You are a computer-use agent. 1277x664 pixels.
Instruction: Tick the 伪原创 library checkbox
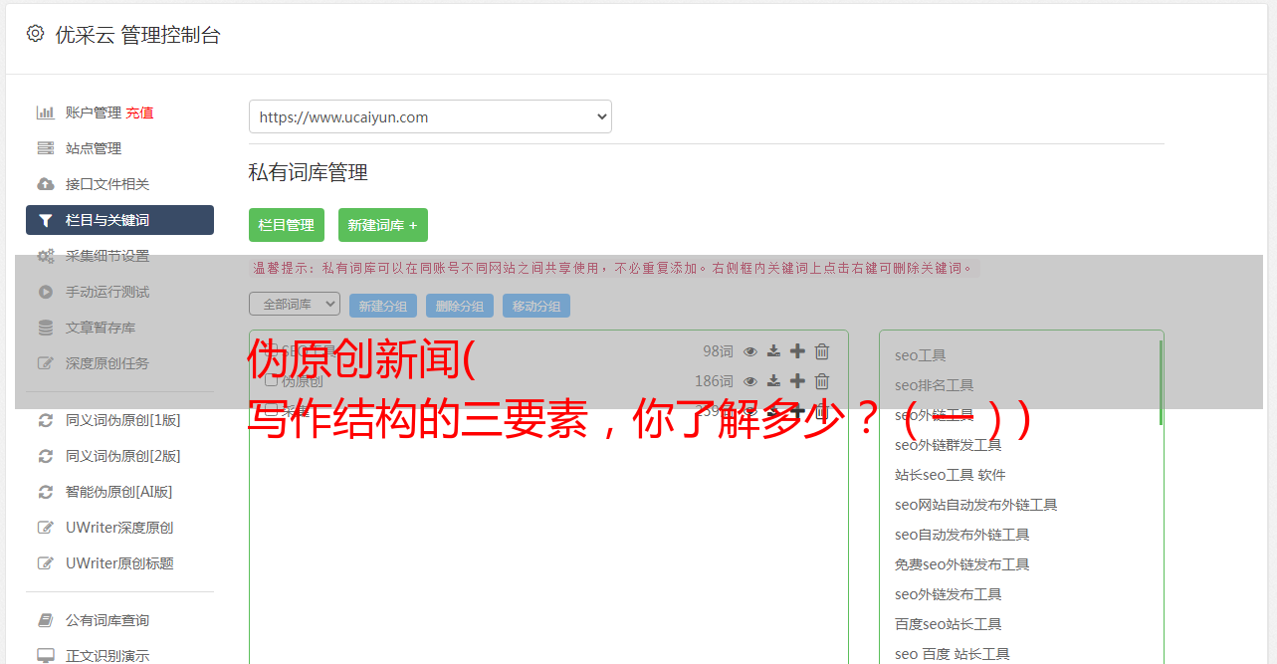(271, 381)
